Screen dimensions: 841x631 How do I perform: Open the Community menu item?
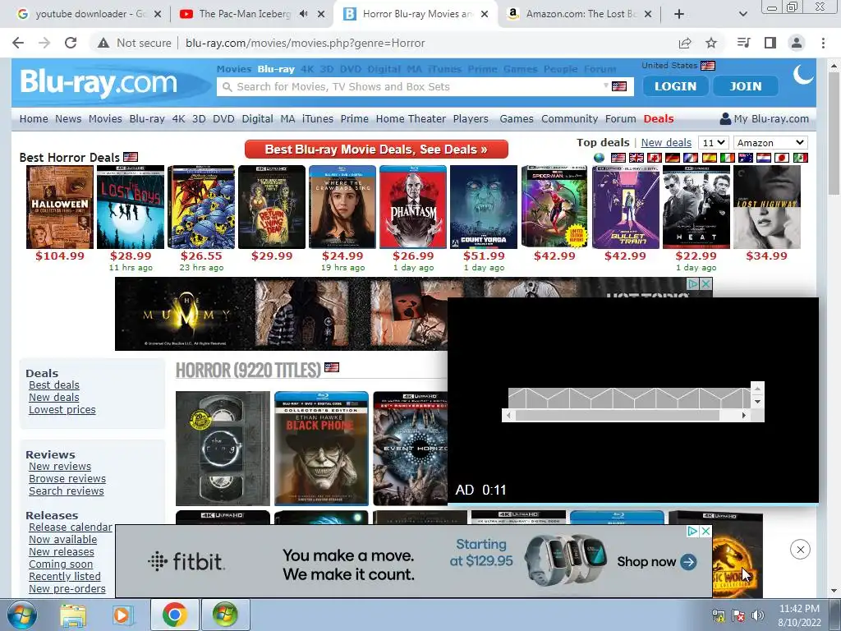[x=570, y=118]
